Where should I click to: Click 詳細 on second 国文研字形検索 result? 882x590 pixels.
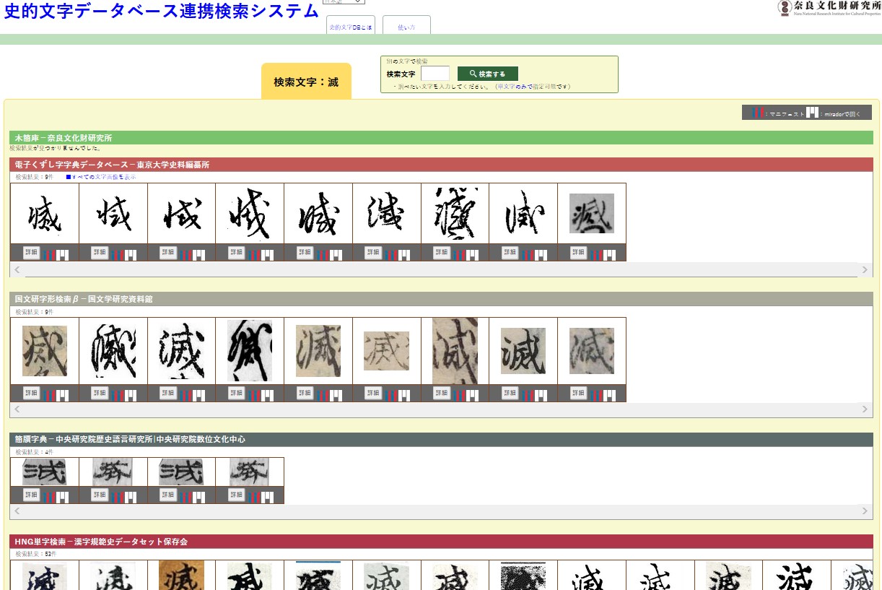pos(100,393)
